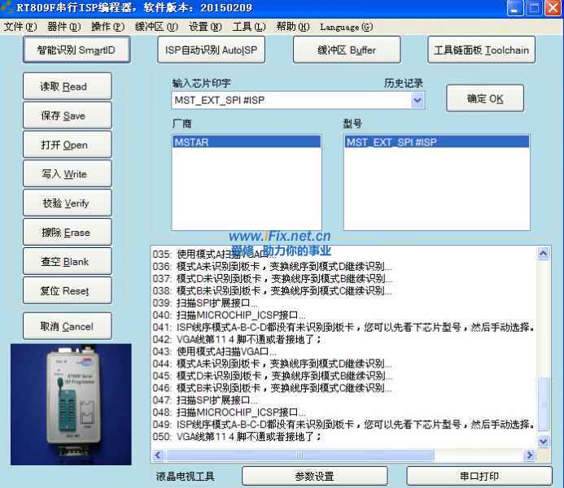Image resolution: width=564 pixels, height=488 pixels.
Task: Open the Language menu
Action: (x=346, y=27)
